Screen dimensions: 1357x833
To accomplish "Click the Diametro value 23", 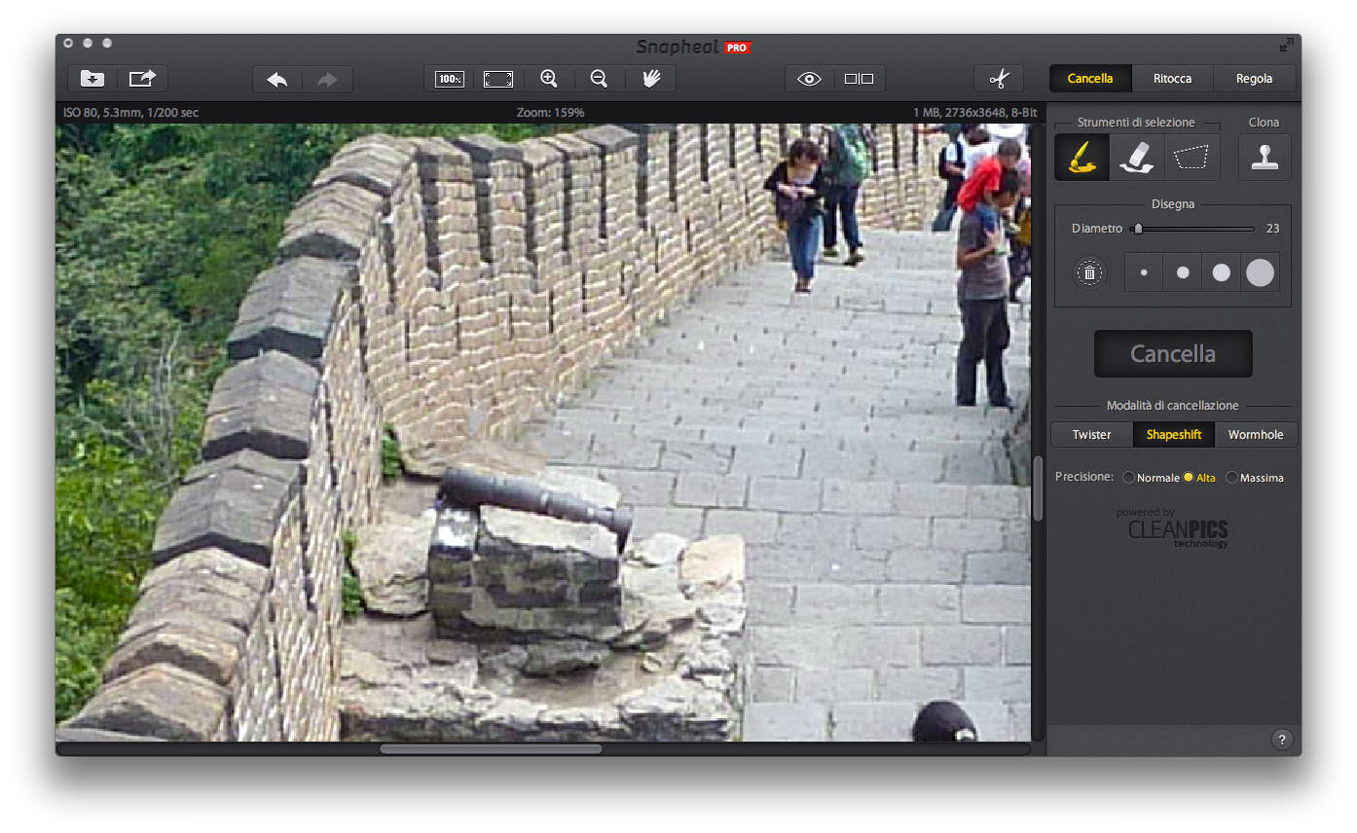I will 1272,229.
